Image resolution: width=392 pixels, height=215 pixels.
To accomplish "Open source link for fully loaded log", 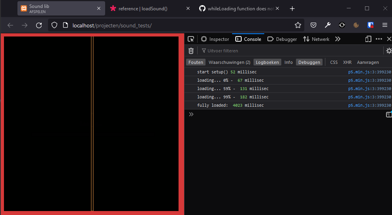I will pyautogui.click(x=369, y=106).
